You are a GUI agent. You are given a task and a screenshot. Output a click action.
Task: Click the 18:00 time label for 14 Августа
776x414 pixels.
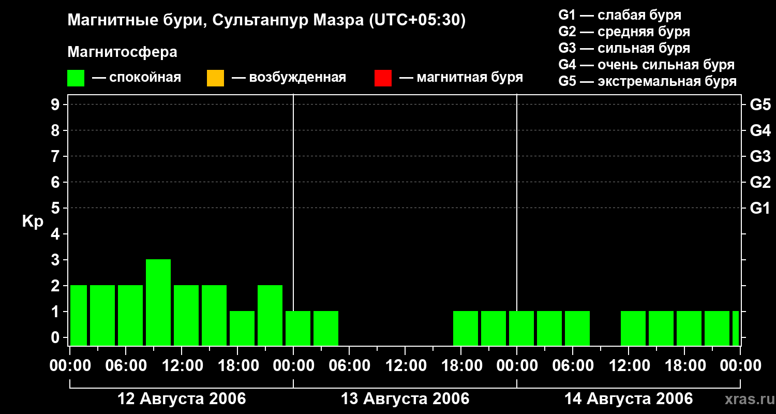click(x=685, y=366)
